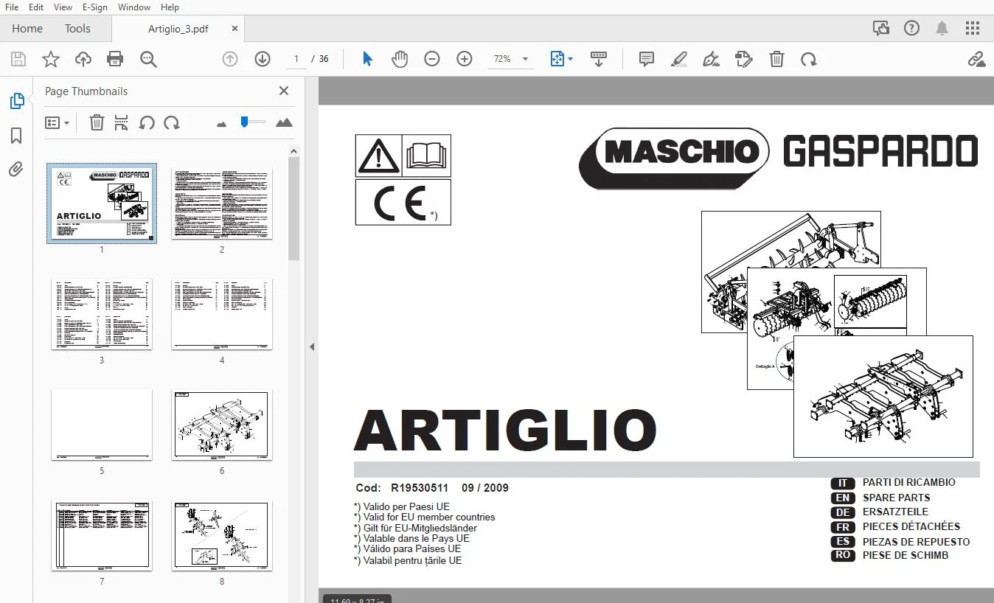Open the help question mark icon
The image size is (994, 603).
911,28
